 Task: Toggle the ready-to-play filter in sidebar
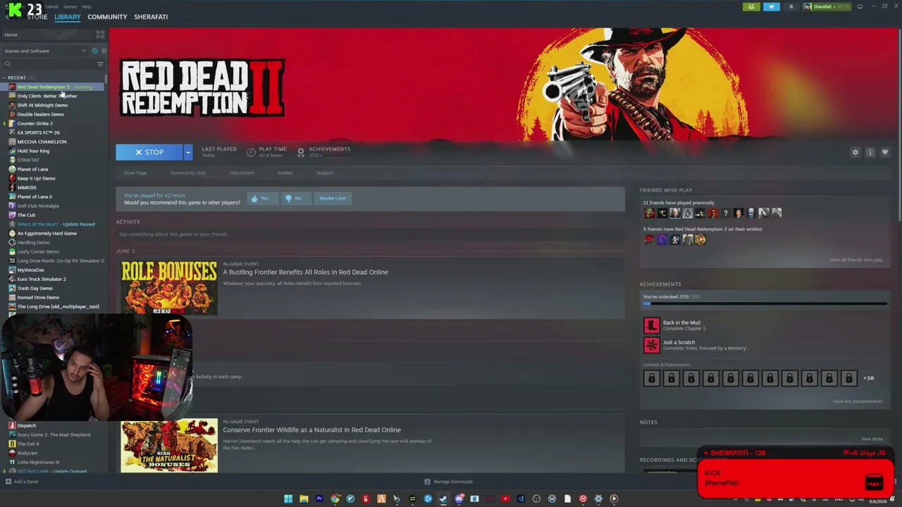pos(104,51)
